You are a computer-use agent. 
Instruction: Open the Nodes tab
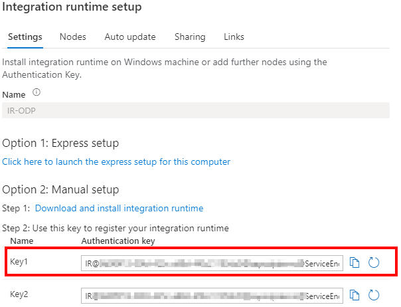coord(73,37)
